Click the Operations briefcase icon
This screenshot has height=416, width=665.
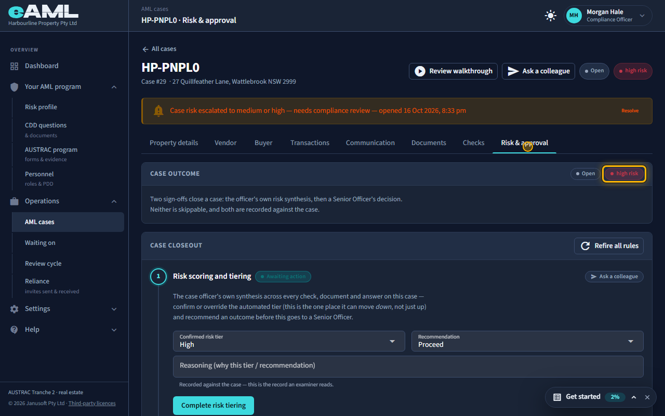15,201
